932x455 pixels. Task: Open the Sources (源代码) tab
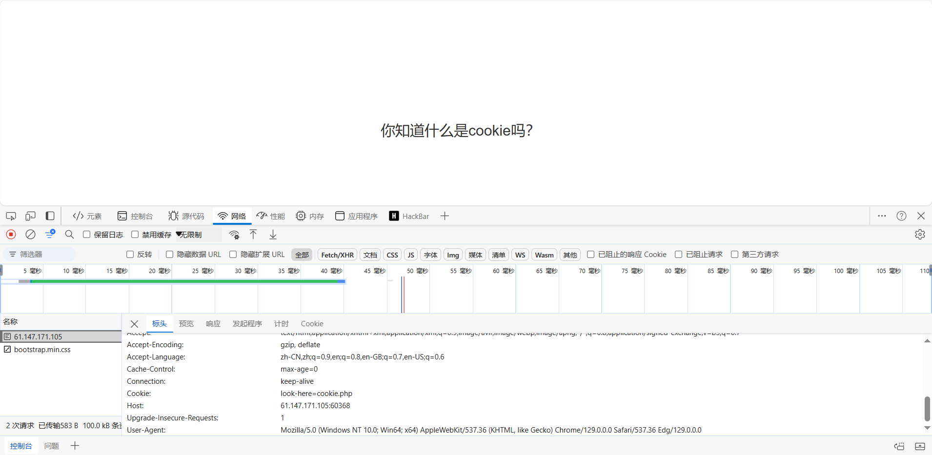coord(186,216)
